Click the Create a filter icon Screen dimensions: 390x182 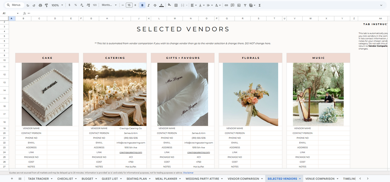245,5
